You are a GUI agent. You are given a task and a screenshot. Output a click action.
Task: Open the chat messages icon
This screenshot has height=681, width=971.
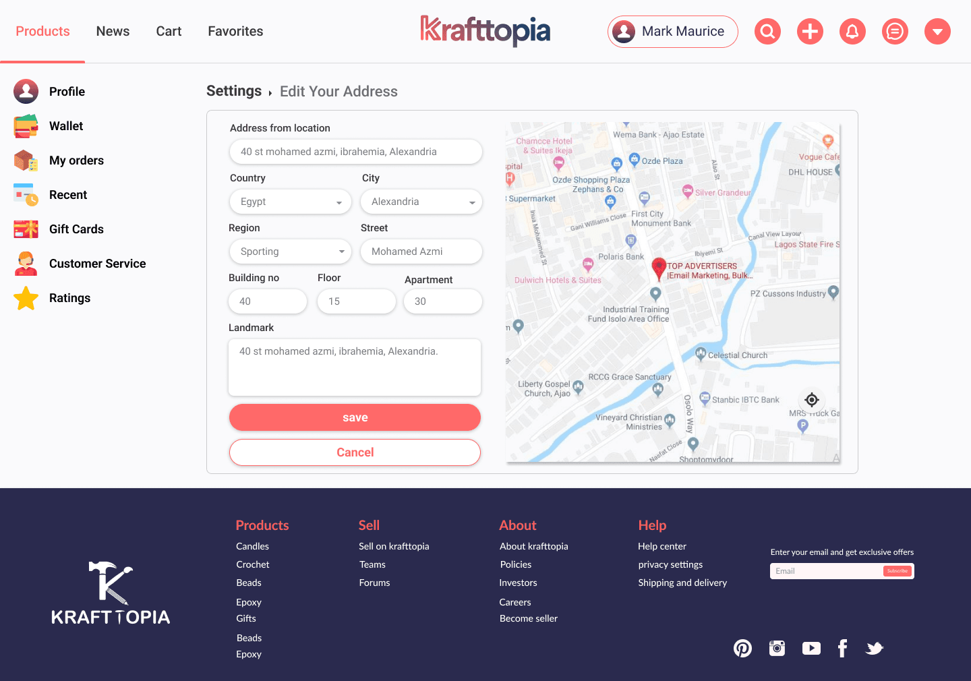pyautogui.click(x=895, y=32)
